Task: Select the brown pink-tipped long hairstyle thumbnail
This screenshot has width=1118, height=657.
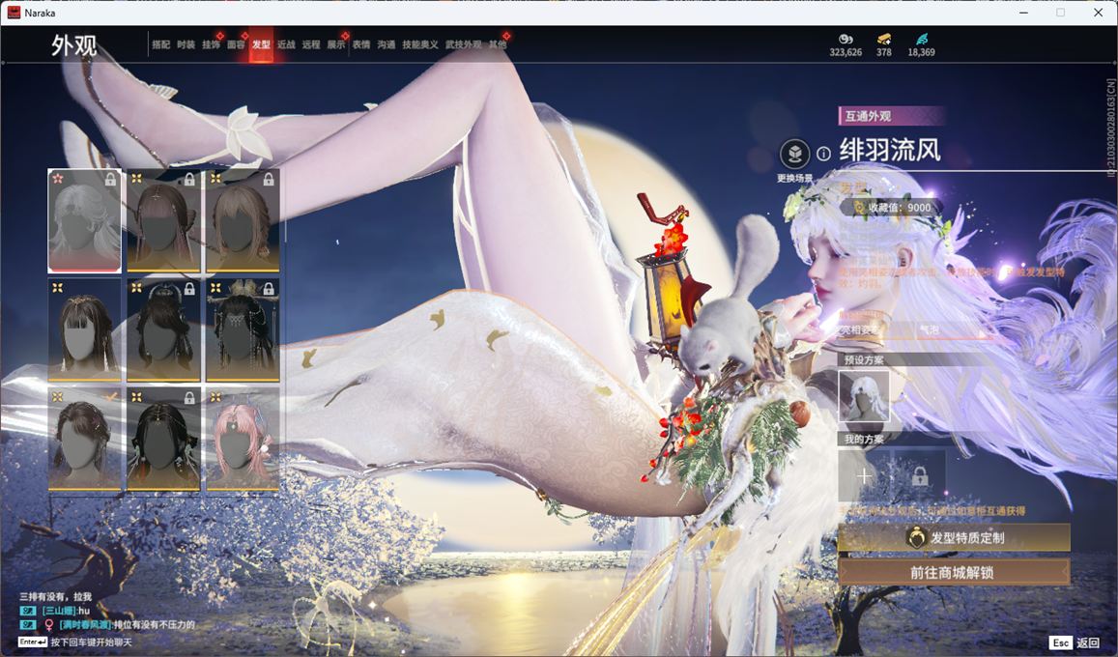Action: point(163,221)
